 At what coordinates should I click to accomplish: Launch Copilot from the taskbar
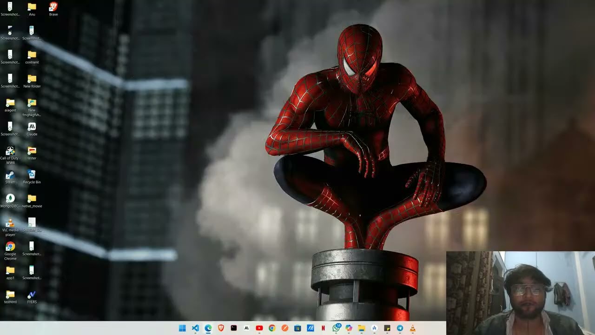[349, 328]
